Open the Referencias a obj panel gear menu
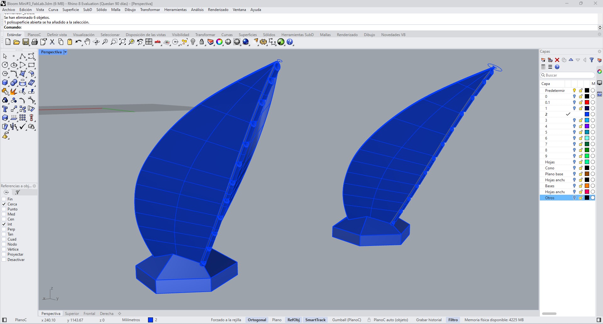The width and height of the screenshot is (603, 324). (x=34, y=186)
